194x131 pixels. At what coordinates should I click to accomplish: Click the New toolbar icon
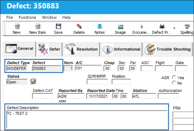click(x=17, y=26)
